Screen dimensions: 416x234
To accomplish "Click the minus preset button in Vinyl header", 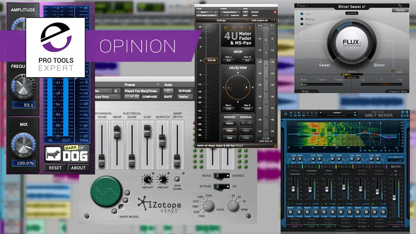I will (x=127, y=97).
